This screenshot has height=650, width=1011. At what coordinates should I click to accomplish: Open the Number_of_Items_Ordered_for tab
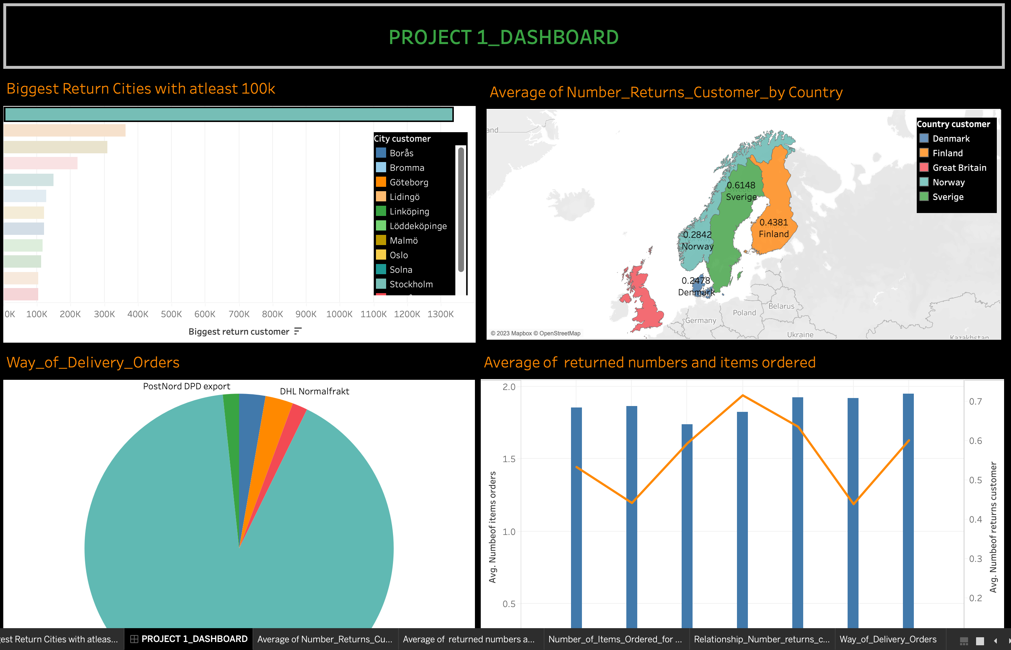615,639
